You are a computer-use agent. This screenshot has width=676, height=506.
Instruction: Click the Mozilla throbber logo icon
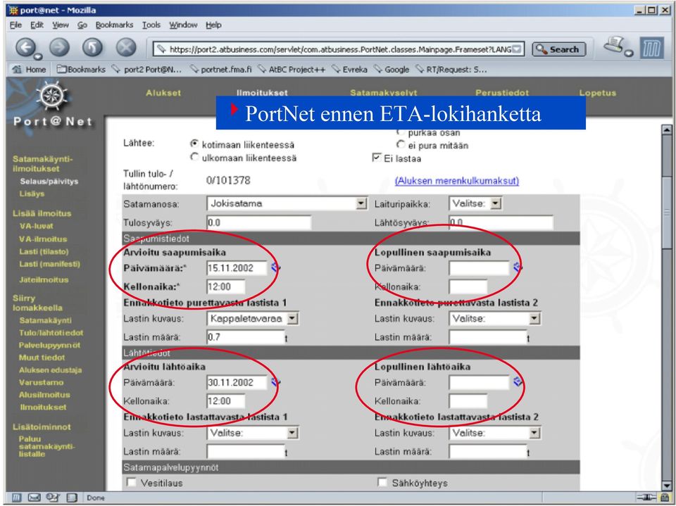point(651,48)
